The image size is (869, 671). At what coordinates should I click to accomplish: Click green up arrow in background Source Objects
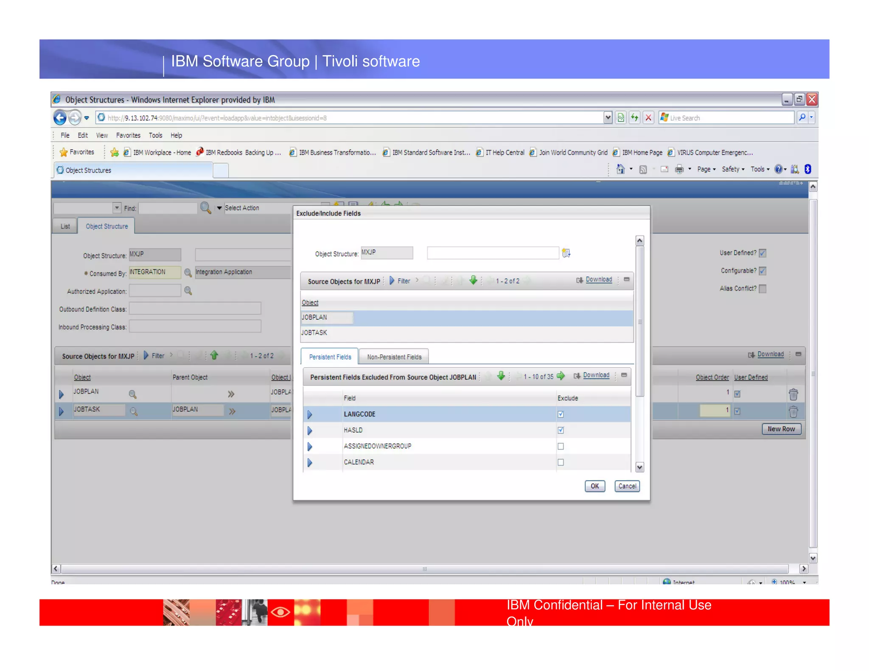[214, 355]
